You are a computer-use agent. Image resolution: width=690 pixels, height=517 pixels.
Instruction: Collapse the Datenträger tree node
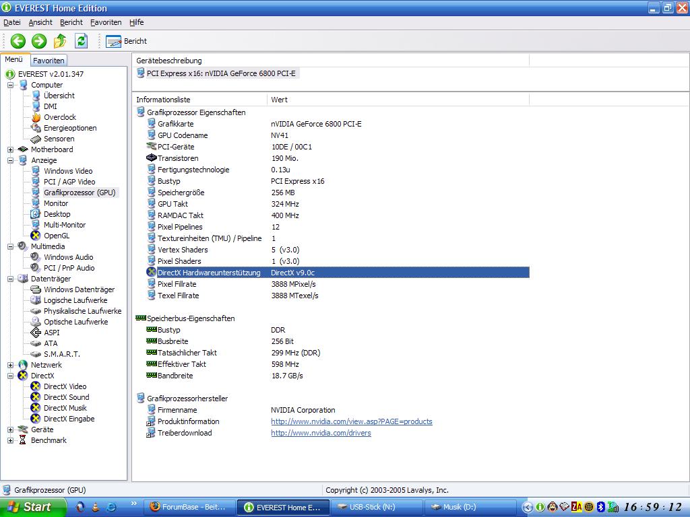click(10, 279)
